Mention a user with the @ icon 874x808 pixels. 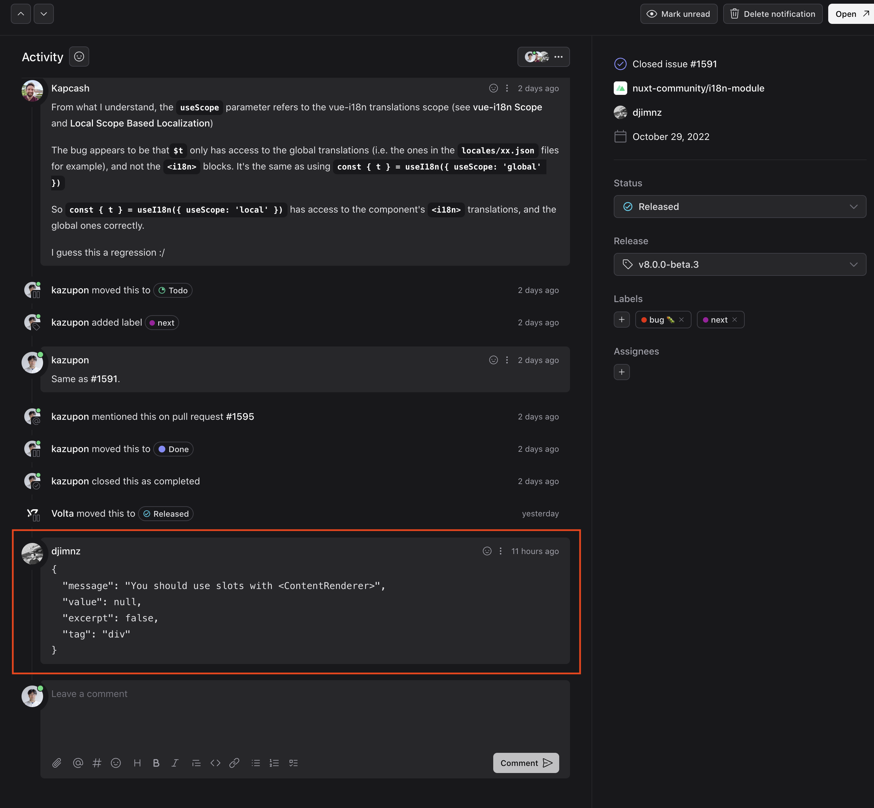[78, 763]
